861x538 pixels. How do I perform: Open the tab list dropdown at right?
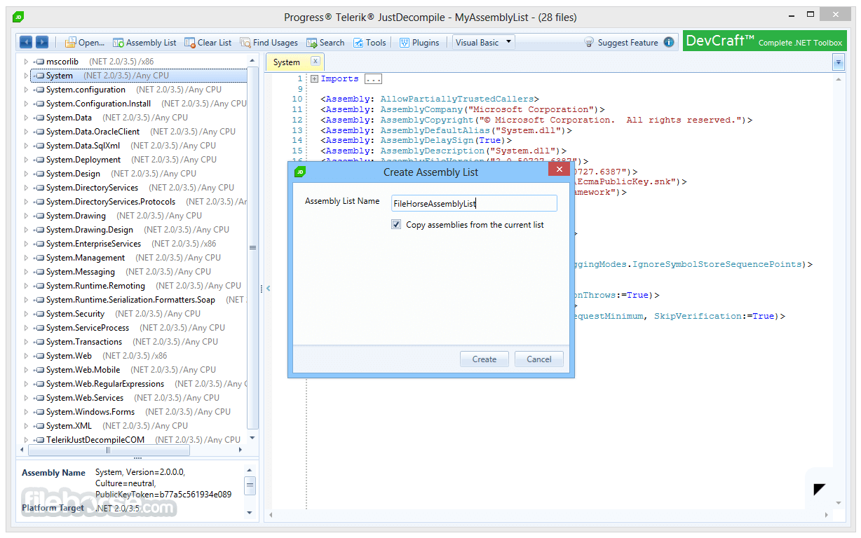(x=838, y=62)
